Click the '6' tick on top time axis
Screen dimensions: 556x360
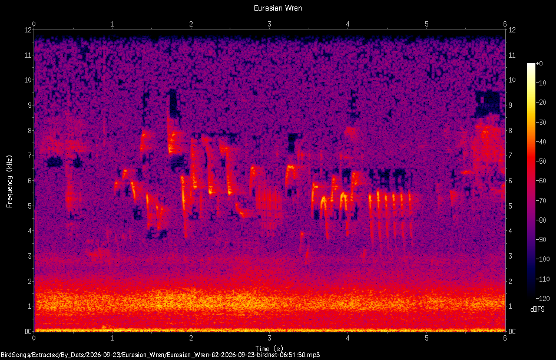point(505,24)
